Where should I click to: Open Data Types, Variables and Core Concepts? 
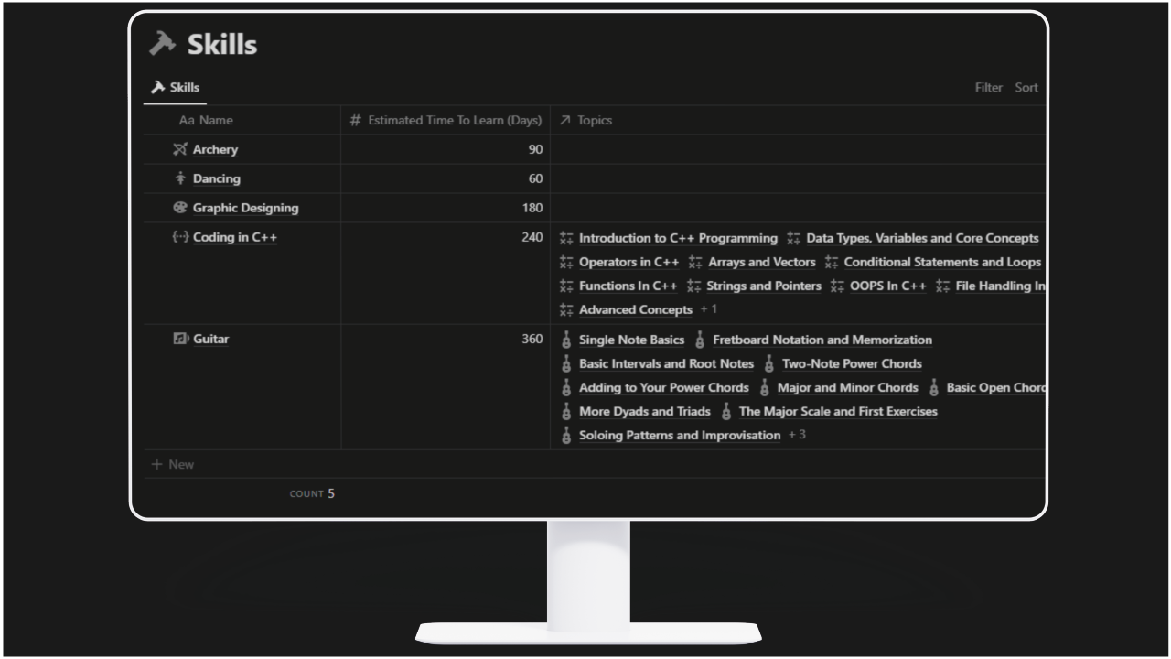tap(922, 238)
